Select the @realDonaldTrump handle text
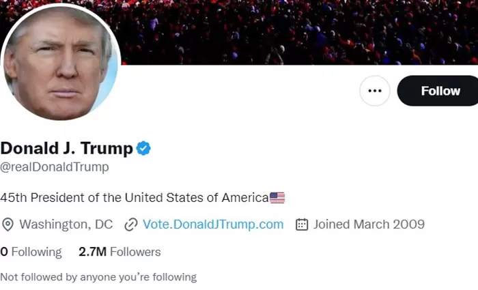 (55, 167)
